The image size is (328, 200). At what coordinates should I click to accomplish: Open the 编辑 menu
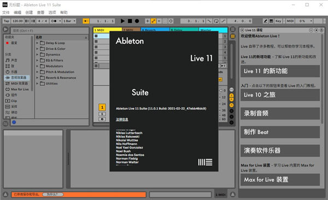tap(17, 13)
